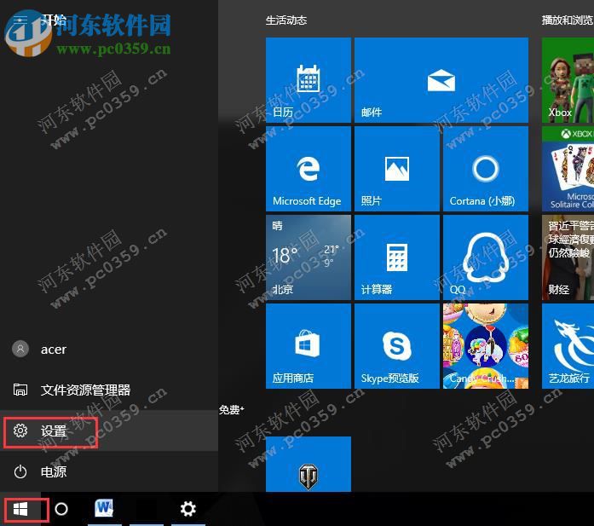Open the Finance (财经) news tile
Image resolution: width=594 pixels, height=526 pixels.
tap(568, 257)
